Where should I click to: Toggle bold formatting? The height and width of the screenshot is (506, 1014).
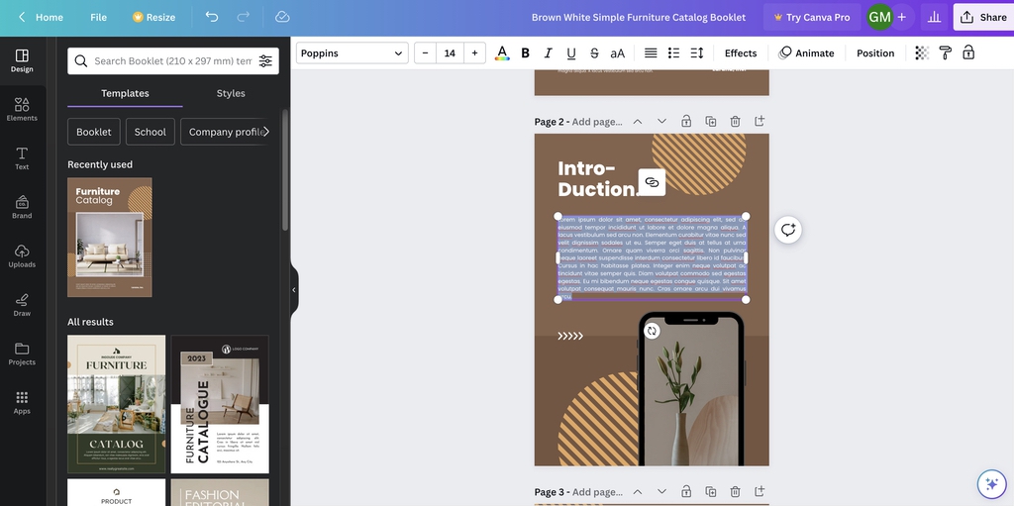tap(525, 53)
